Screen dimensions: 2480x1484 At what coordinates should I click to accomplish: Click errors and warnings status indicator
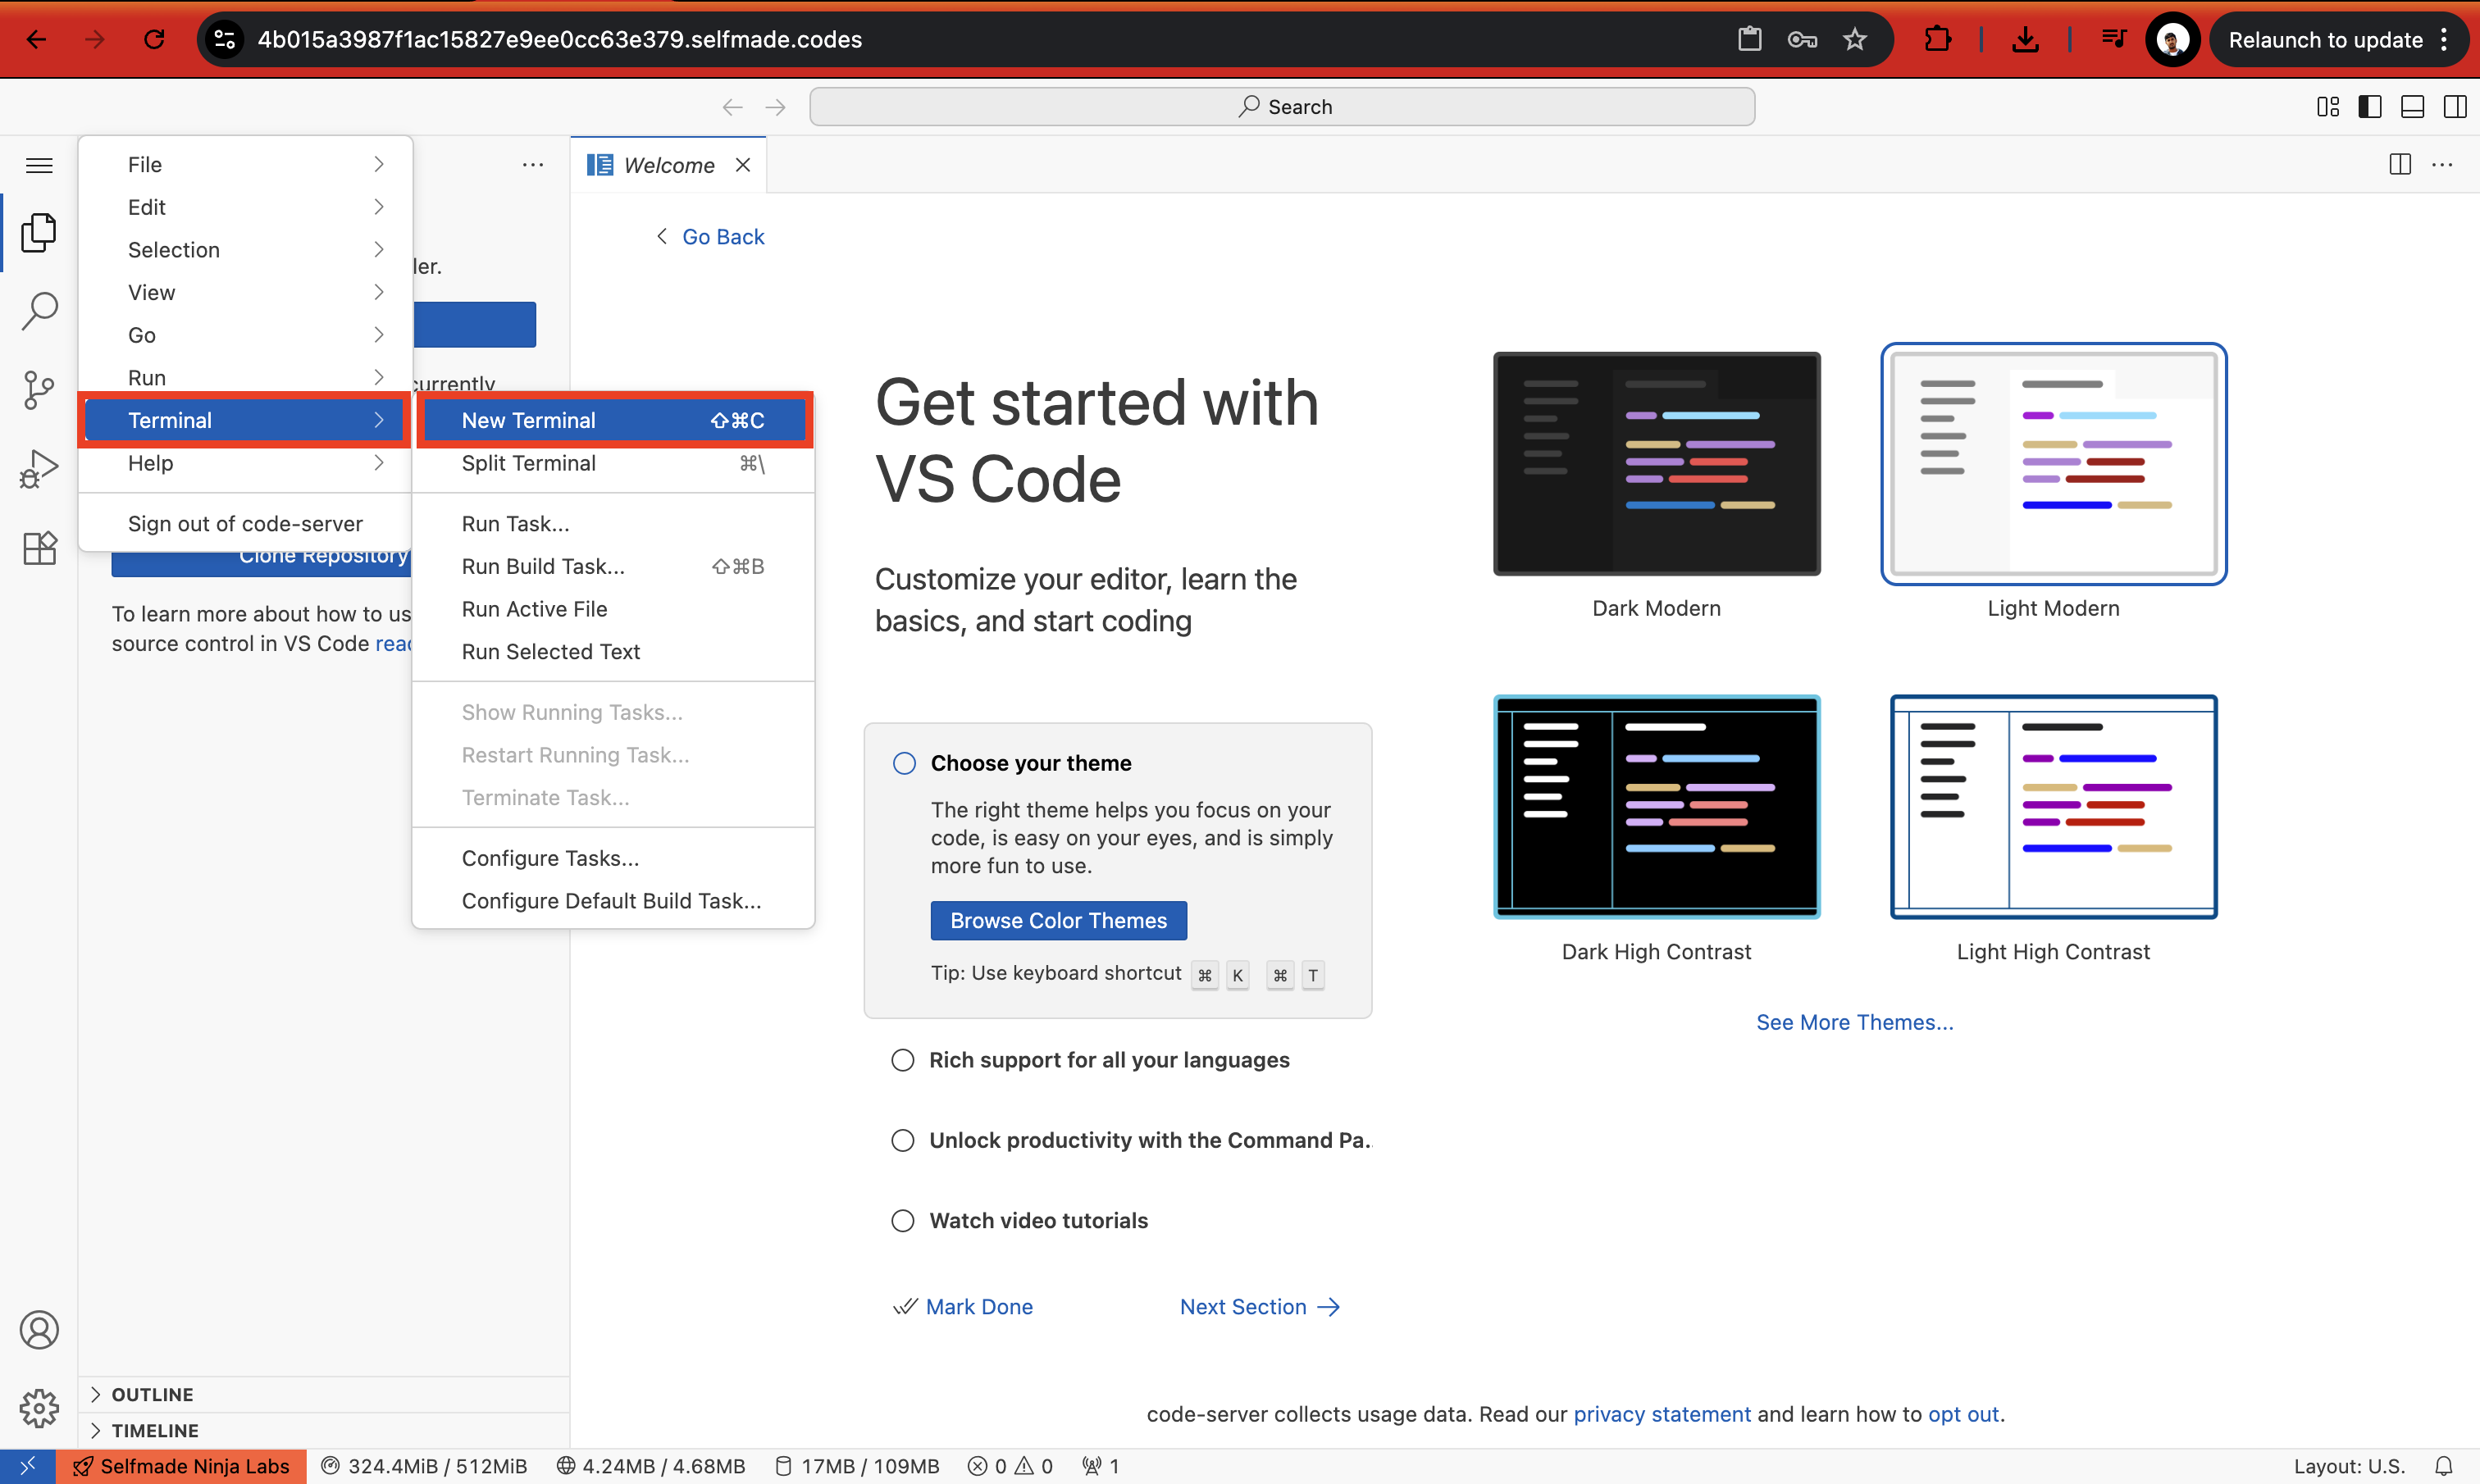[1011, 1466]
